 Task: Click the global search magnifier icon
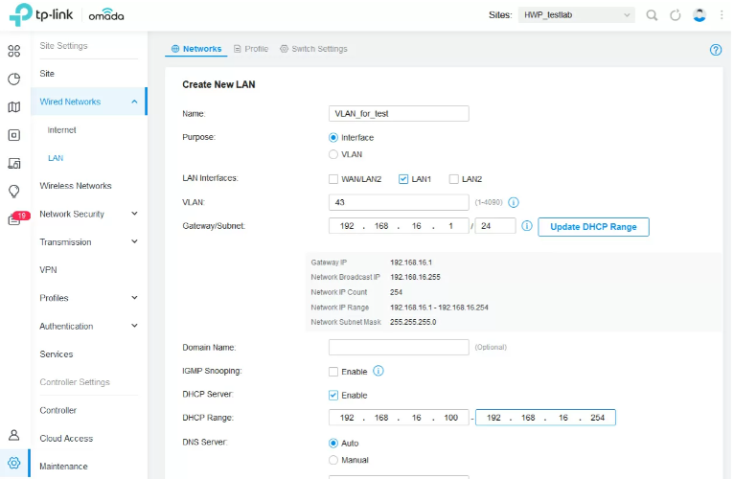652,15
